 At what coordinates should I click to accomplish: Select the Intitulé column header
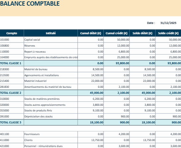coord(51,33)
